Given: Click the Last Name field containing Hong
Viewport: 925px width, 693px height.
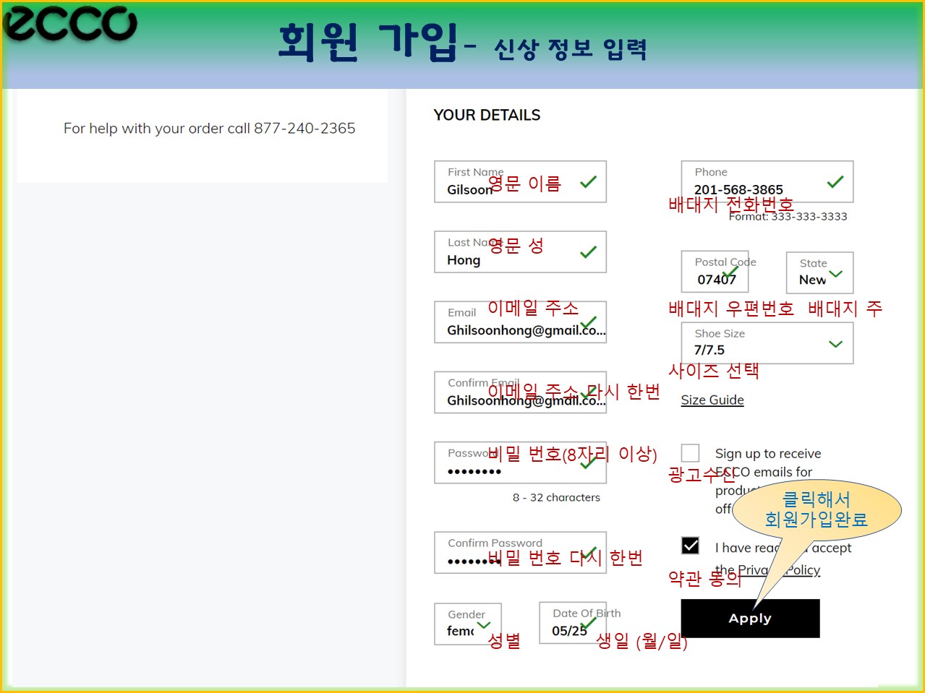Looking at the screenshot, I should pos(520,251).
